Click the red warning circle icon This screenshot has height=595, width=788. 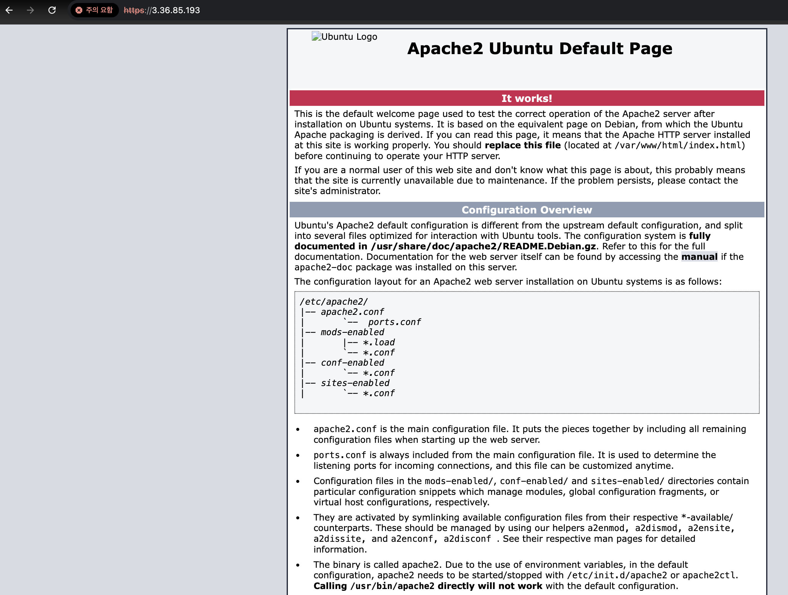pos(79,10)
